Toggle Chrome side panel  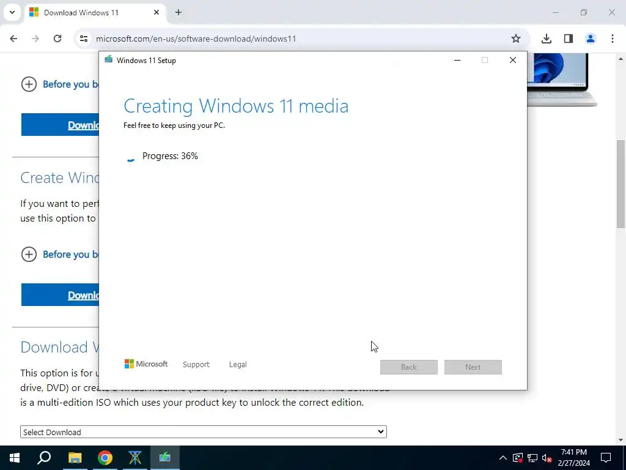pyautogui.click(x=569, y=39)
